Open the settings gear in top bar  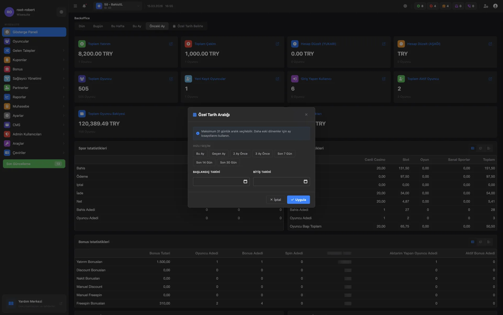[x=405, y=6]
